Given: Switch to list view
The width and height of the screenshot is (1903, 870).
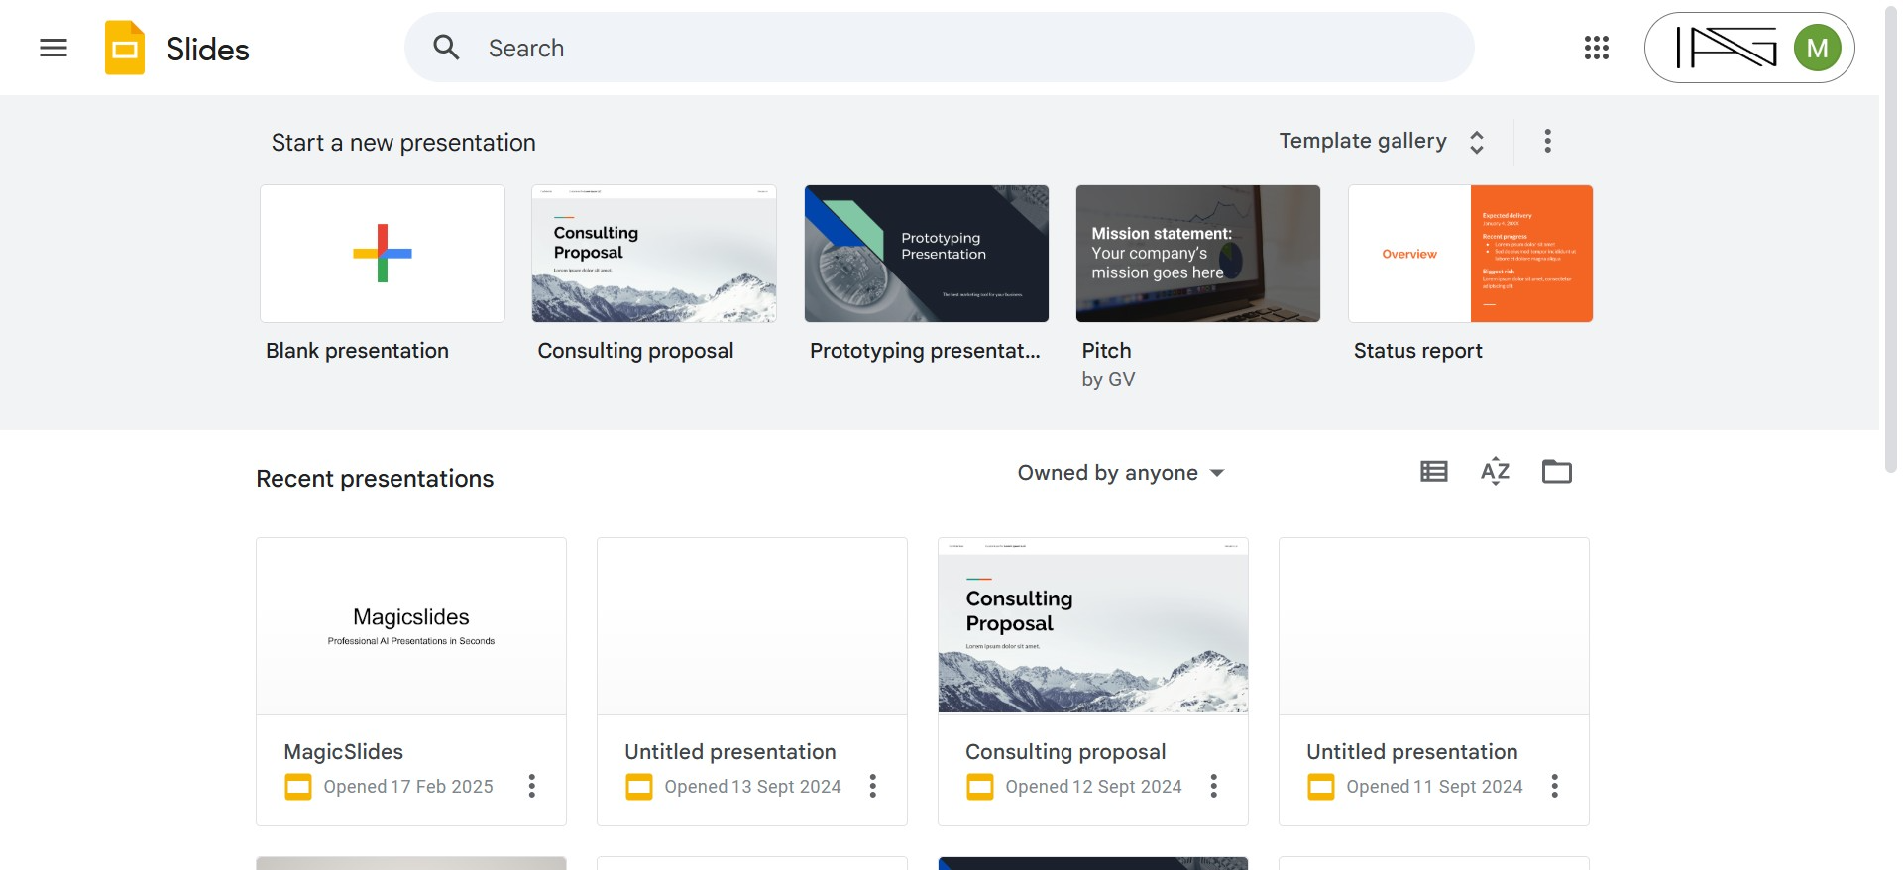Looking at the screenshot, I should 1433,472.
